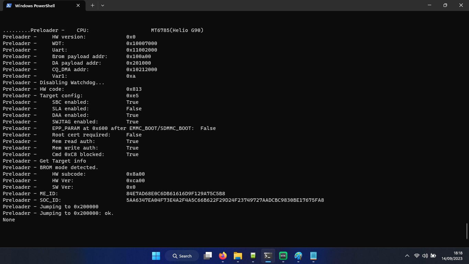
Task: Check battery status in system tray
Action: [433, 256]
